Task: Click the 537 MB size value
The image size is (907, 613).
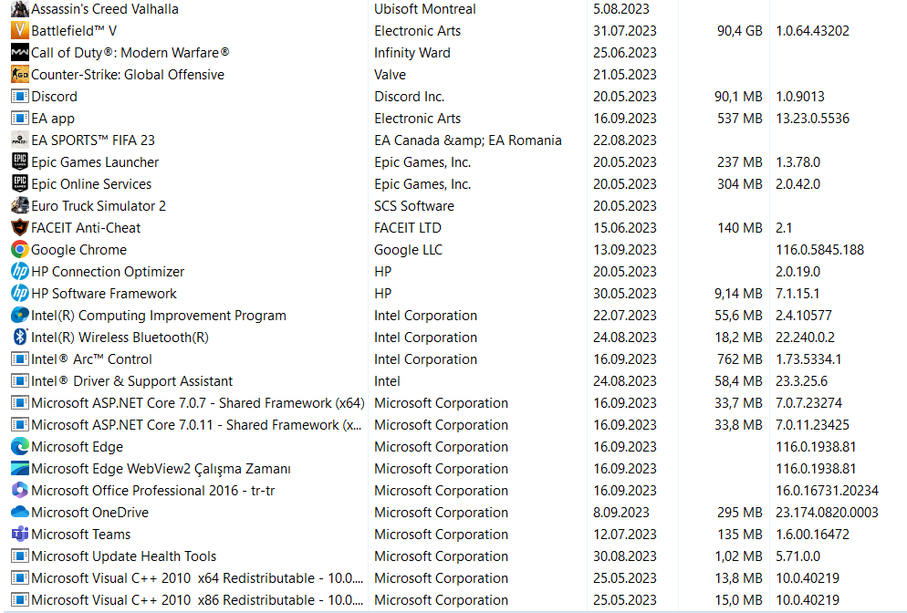Action: click(x=739, y=119)
